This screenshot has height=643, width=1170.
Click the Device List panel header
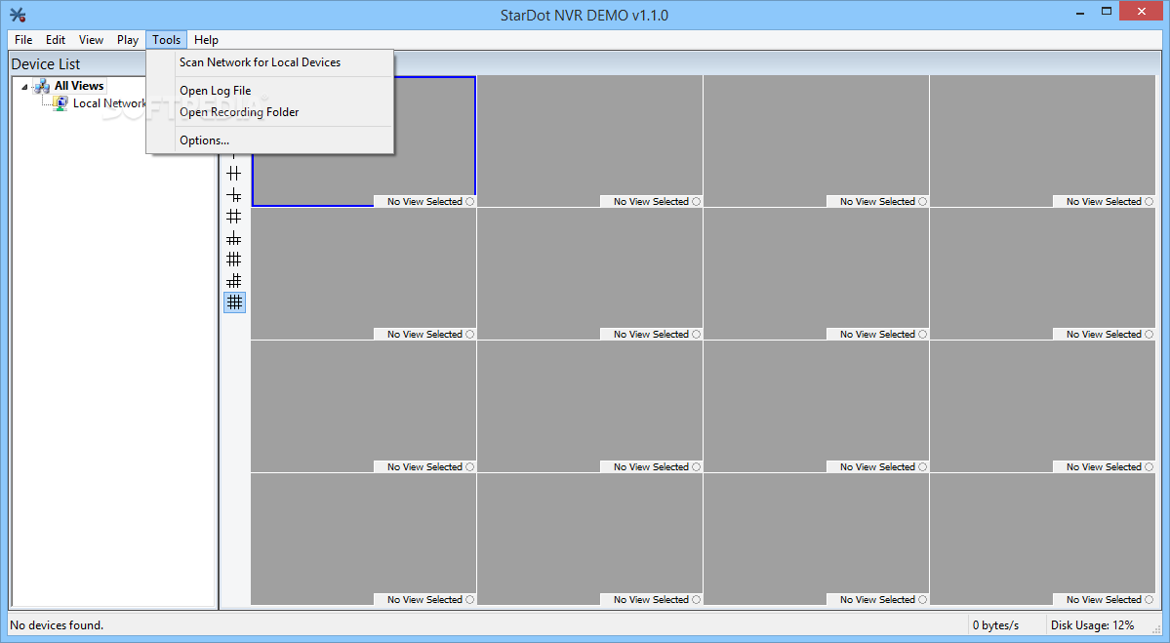tap(46, 64)
